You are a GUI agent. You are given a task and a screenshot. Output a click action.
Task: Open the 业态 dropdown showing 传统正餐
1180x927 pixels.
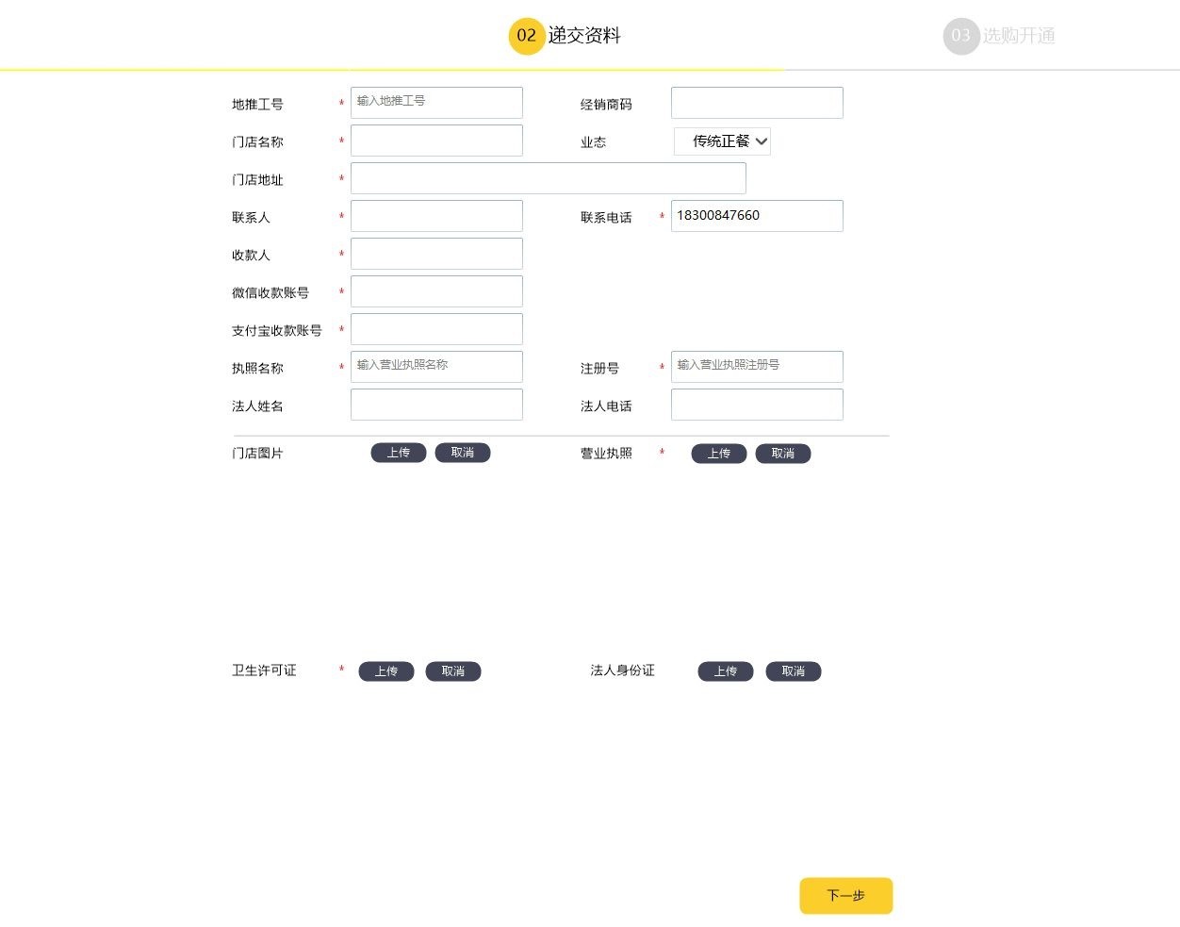point(724,141)
